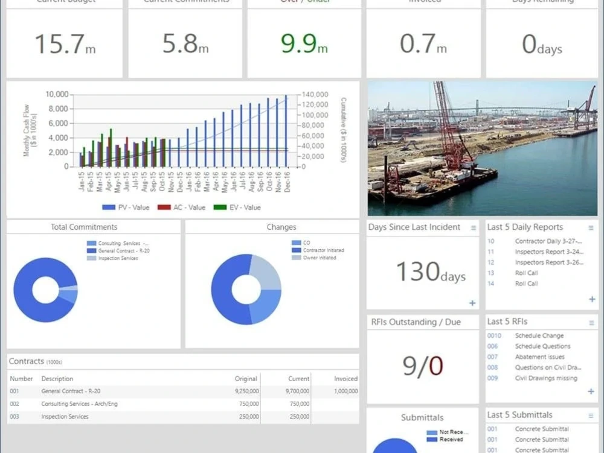Open daily report 13 Roll Call
The image size is (604, 453).
point(513,273)
